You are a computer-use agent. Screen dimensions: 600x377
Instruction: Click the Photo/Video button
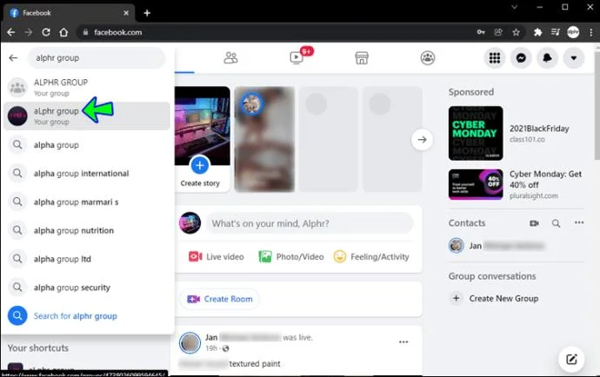click(x=291, y=256)
